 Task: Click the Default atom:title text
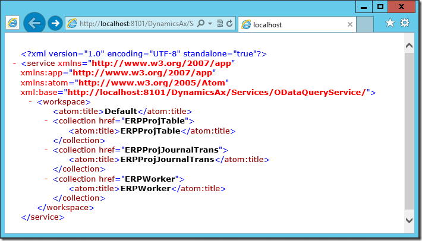(121, 111)
